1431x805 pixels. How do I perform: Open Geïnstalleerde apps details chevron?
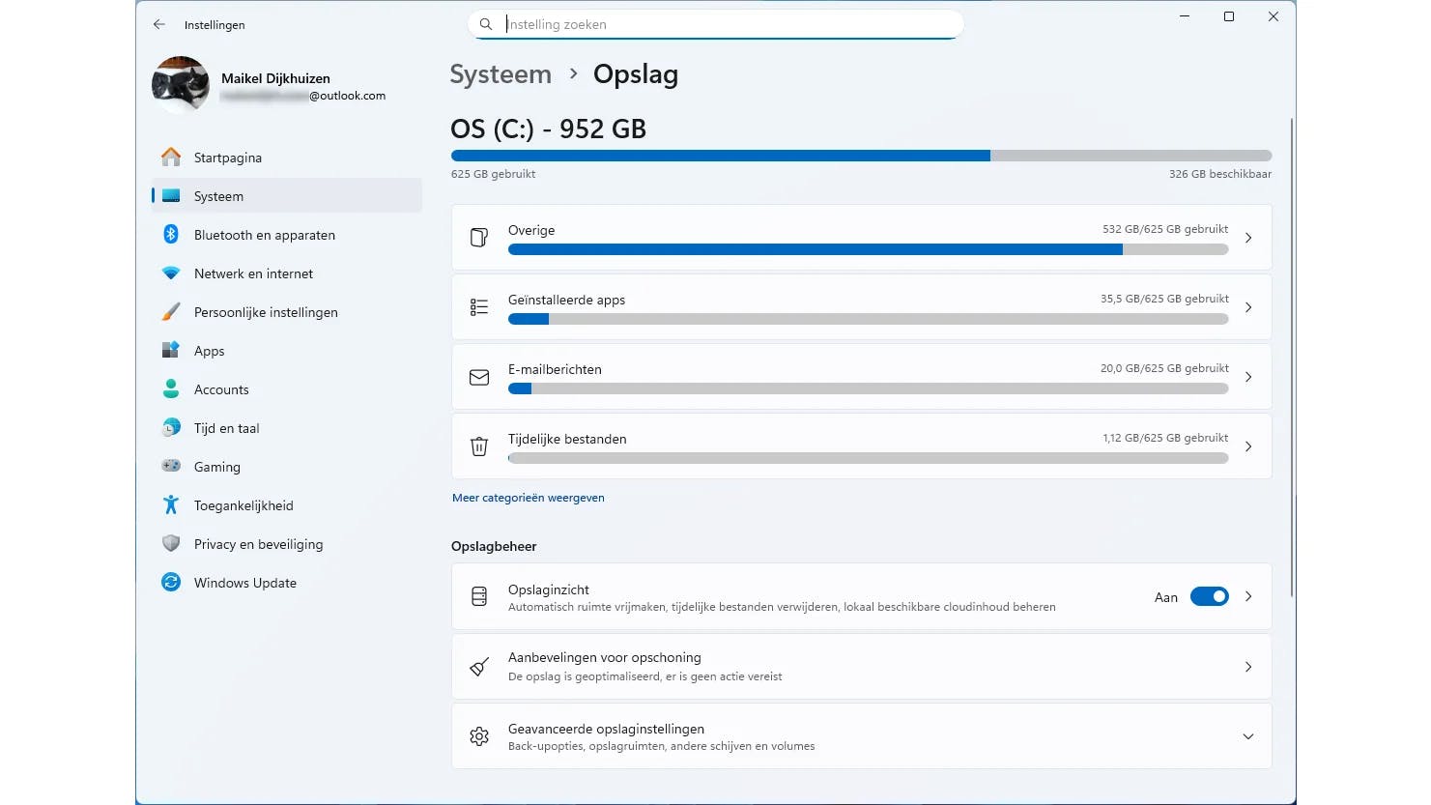1248,307
